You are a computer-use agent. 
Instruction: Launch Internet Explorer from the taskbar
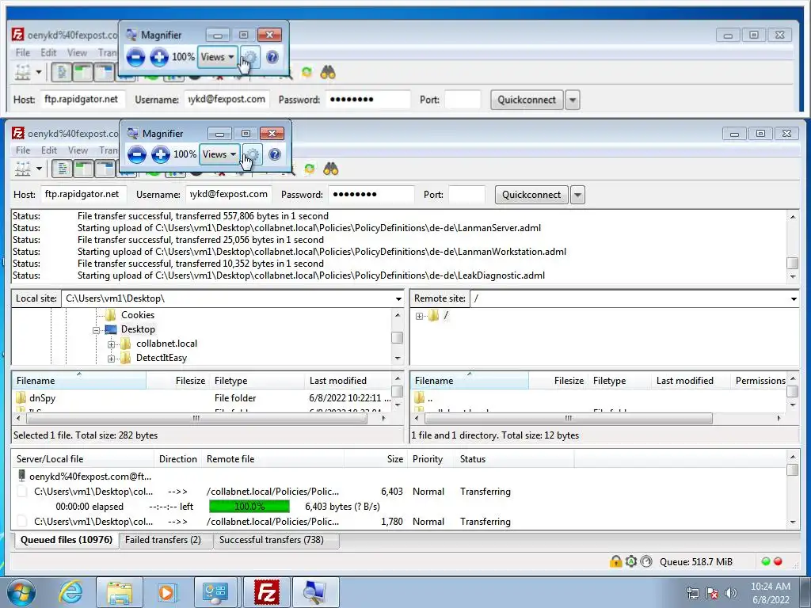tap(70, 592)
